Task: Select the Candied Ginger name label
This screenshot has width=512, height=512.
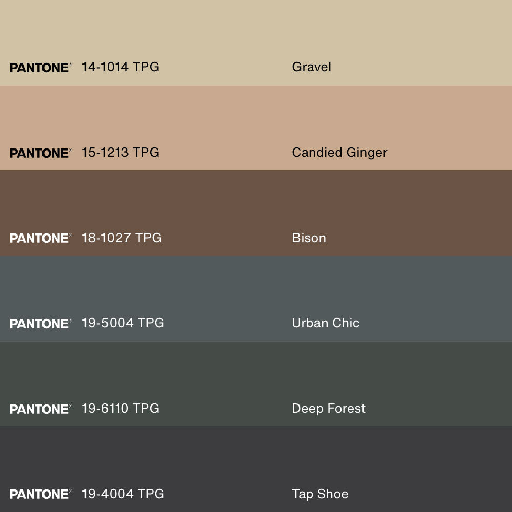Action: click(x=339, y=153)
